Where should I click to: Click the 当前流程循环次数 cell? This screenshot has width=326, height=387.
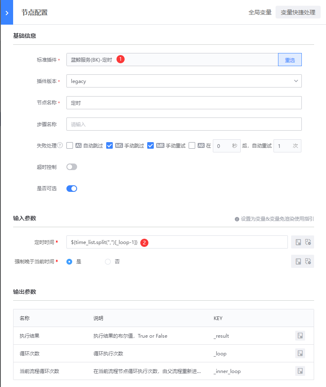click(x=39, y=371)
